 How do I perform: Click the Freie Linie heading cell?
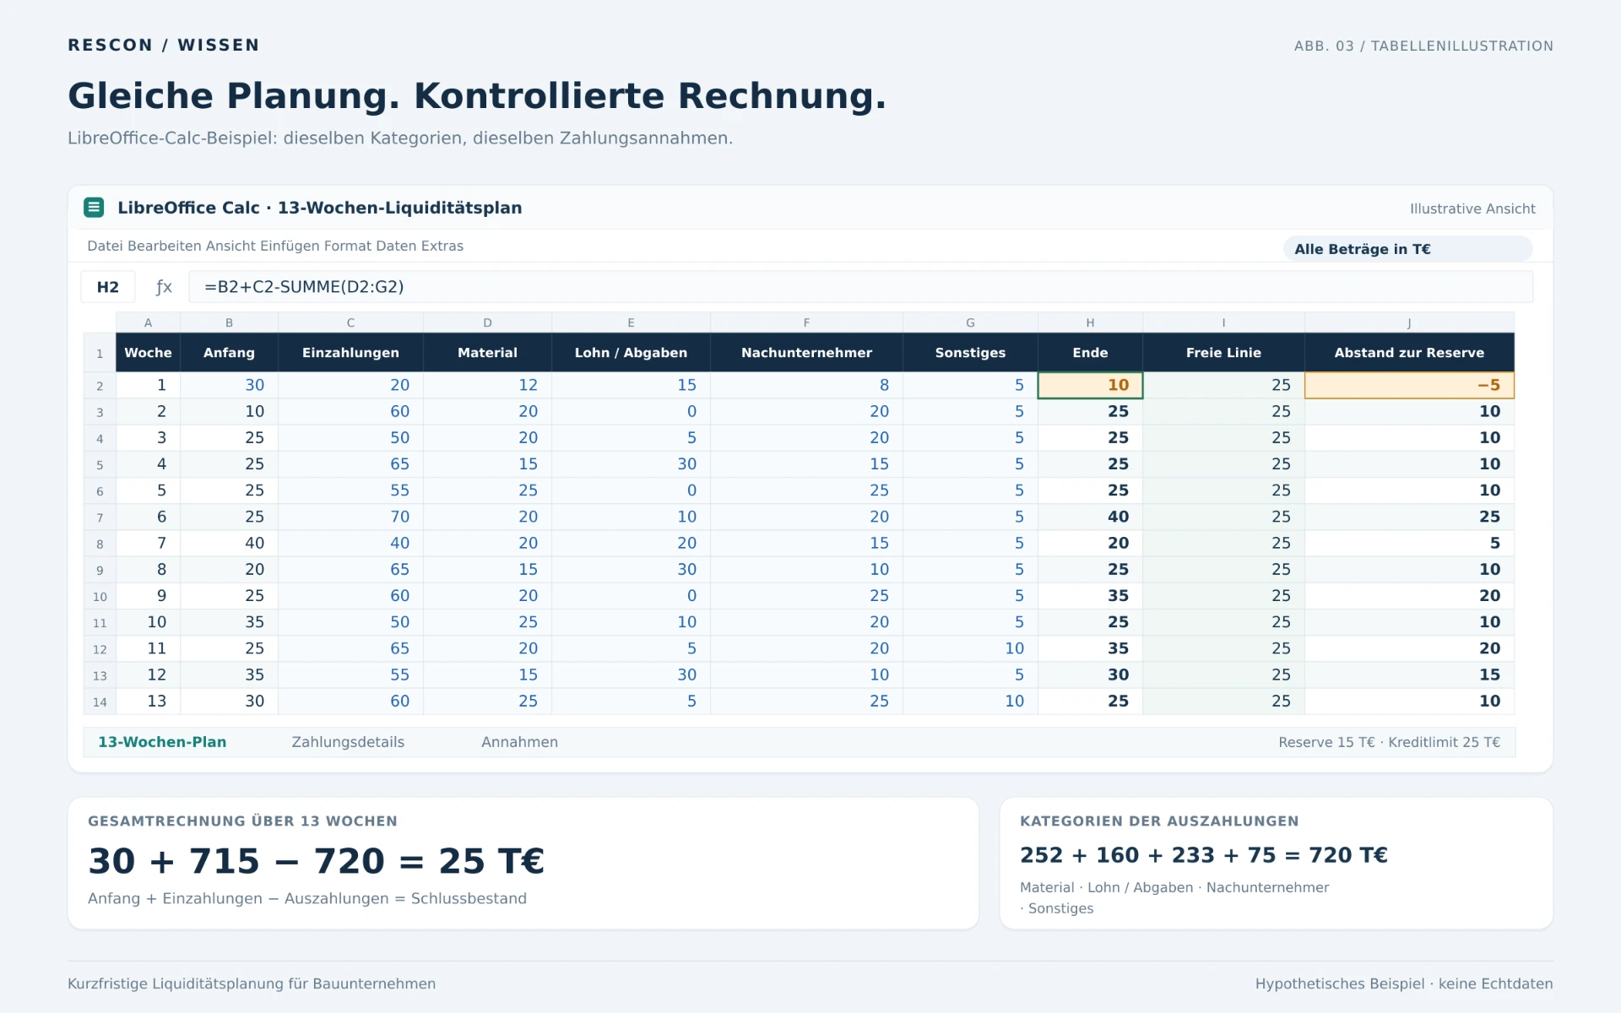(1223, 353)
